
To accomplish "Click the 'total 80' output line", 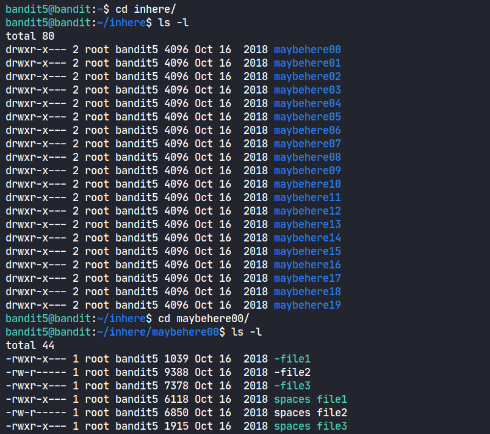I will coord(30,36).
